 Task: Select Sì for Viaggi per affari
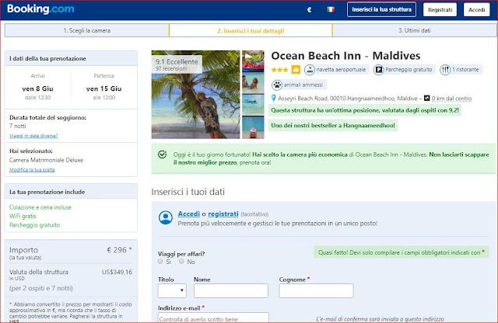pos(160,261)
